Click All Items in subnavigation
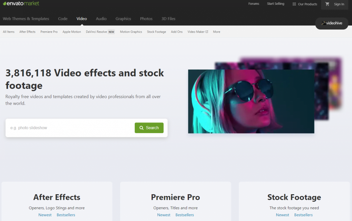The height and width of the screenshot is (221, 352). [9, 32]
